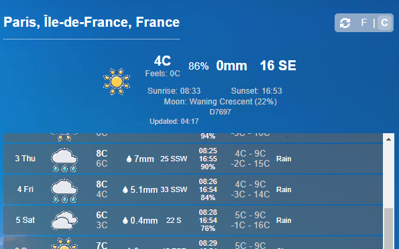Click the current sunny weather icon
The width and height of the screenshot is (399, 249).
pos(117,82)
